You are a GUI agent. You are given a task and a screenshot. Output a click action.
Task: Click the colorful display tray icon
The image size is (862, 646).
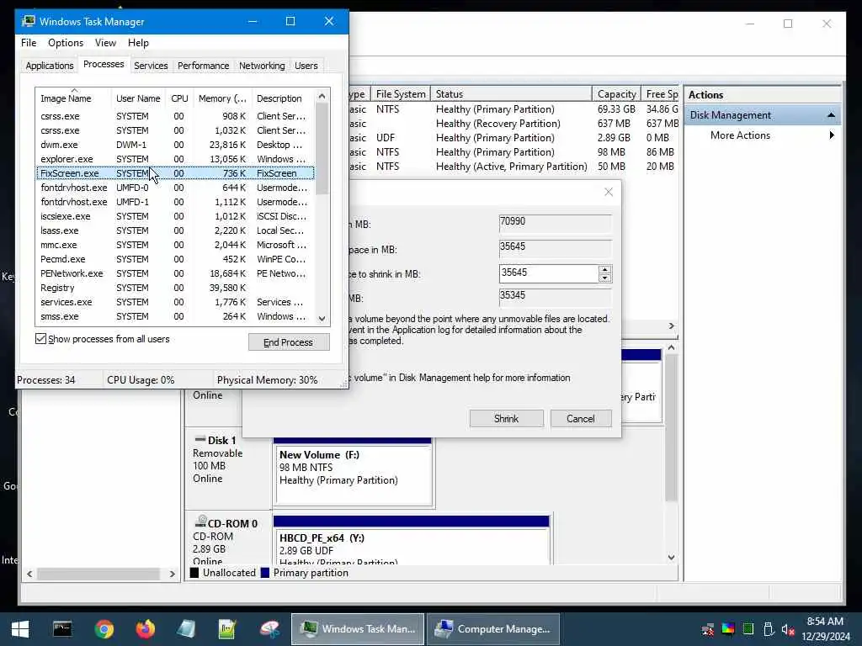pyautogui.click(x=728, y=629)
